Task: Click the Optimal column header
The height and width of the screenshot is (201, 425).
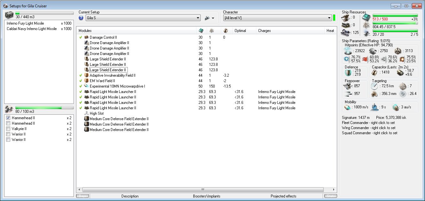Action: [244, 31]
